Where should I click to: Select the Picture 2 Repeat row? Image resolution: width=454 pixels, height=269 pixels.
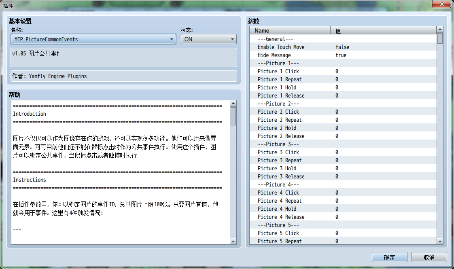click(343, 120)
